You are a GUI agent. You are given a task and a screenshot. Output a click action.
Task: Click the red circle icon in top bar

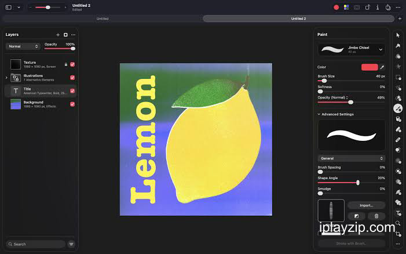336,8
